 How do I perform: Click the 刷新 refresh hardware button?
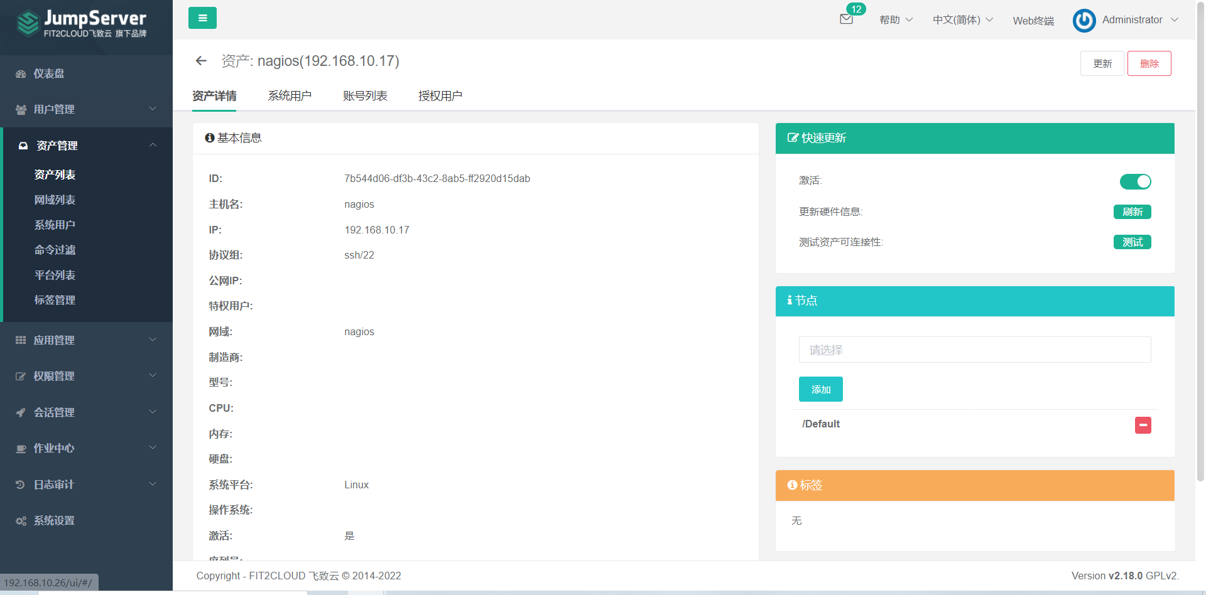pos(1133,212)
